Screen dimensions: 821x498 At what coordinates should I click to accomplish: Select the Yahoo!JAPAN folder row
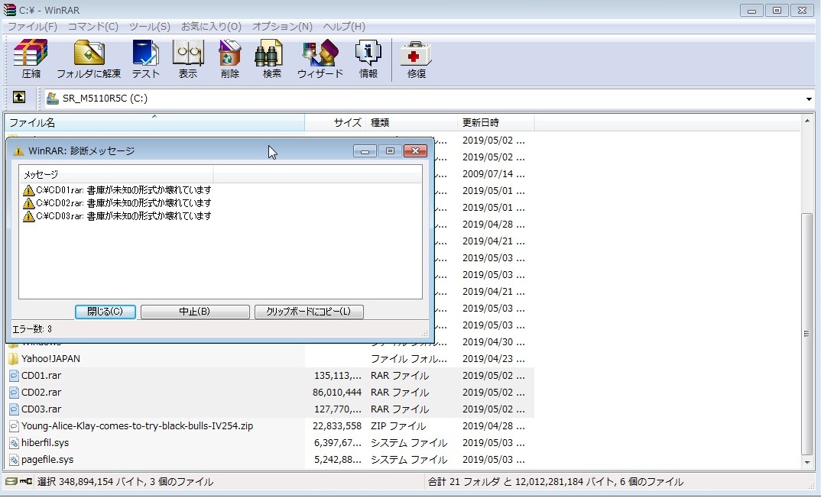[270, 359]
